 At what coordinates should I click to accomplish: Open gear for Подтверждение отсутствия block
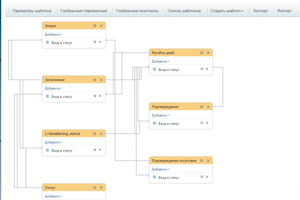(202, 161)
